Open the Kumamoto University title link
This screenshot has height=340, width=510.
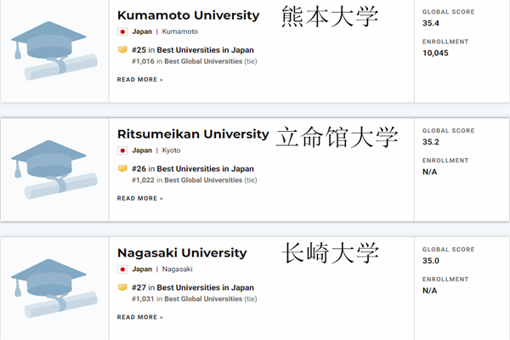(x=189, y=15)
